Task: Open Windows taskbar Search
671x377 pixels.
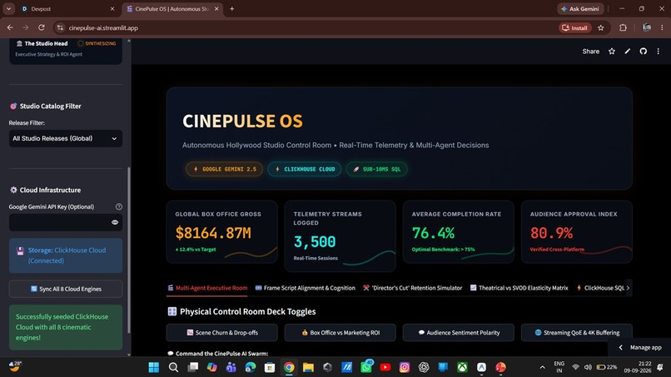Action: tap(173, 367)
